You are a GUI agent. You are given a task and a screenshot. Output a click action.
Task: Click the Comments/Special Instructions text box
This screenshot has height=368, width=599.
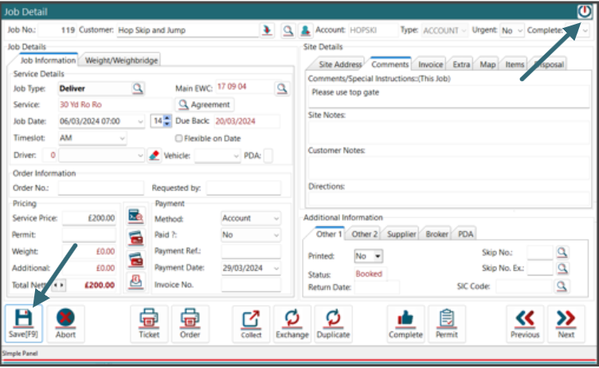point(449,96)
